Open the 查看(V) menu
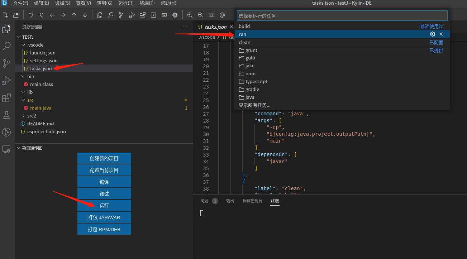 point(84,3)
